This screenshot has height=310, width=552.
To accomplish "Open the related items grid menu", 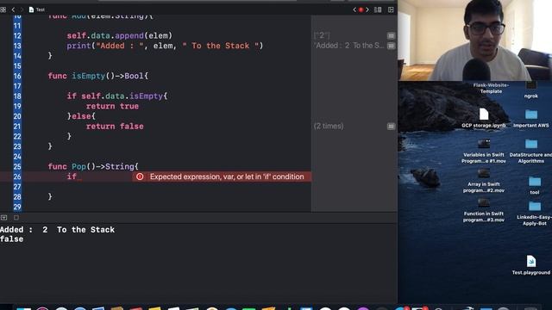I will pos(3,9).
